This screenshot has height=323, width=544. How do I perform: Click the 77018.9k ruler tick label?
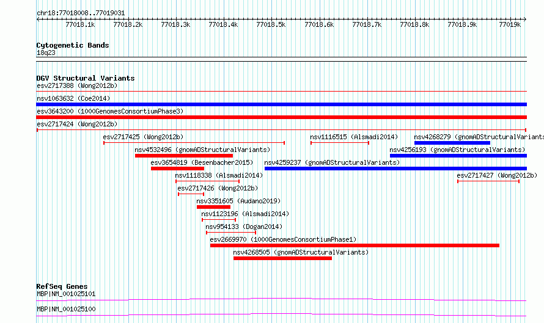click(462, 24)
